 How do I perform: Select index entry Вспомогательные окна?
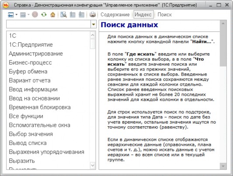tap(39, 125)
